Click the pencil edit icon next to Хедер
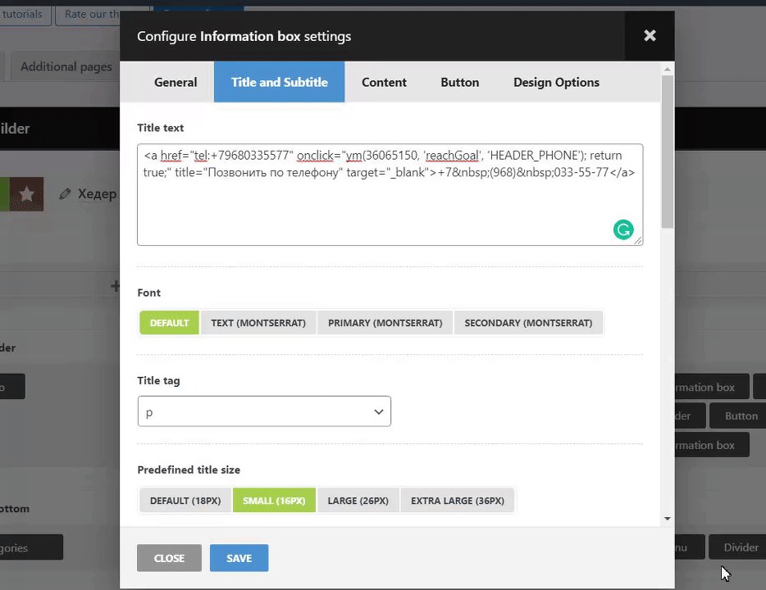 65,194
